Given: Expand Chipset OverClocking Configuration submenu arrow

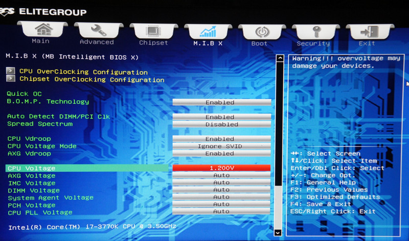Looking at the screenshot, I should click(x=11, y=79).
